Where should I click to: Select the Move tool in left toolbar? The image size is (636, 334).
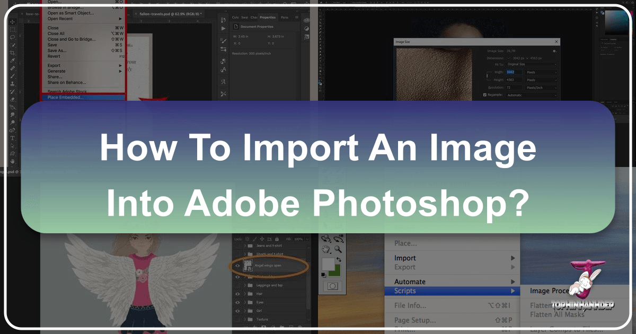coord(12,22)
